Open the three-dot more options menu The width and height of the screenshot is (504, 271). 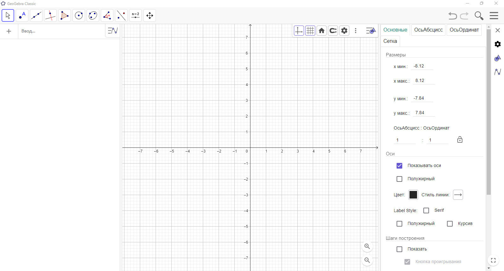356,31
